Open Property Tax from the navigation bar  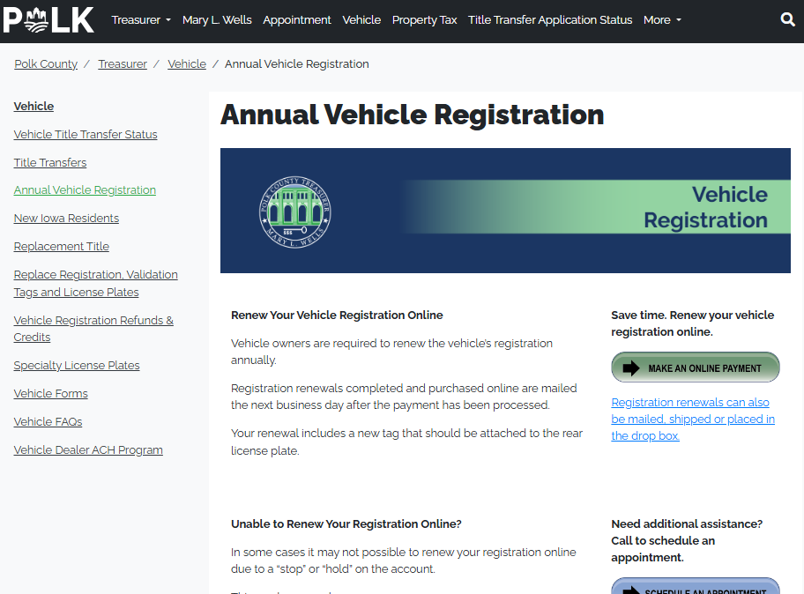(424, 19)
